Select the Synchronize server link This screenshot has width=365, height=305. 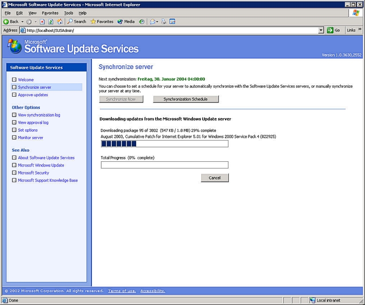35,87
